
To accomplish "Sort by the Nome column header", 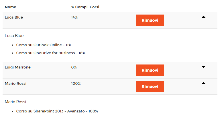I will point(11,7).
